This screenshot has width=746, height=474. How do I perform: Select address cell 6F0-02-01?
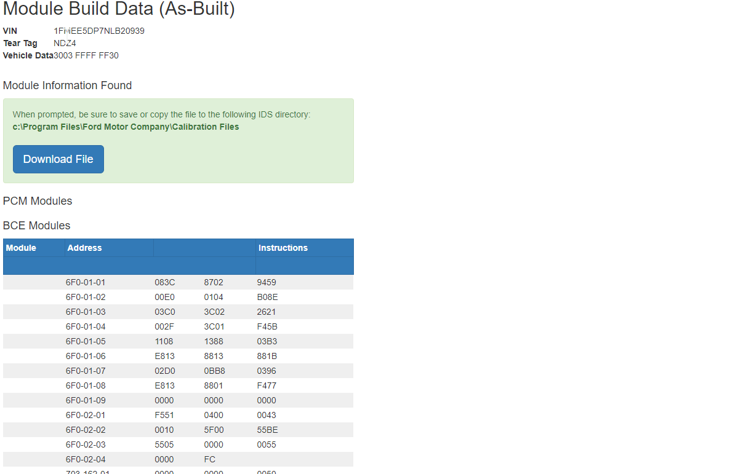86,415
